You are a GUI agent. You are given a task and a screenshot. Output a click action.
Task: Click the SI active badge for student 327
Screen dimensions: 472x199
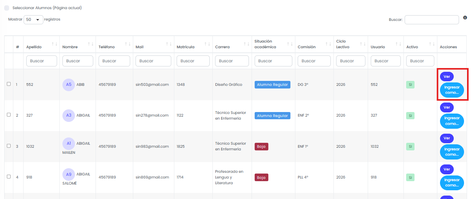point(410,115)
